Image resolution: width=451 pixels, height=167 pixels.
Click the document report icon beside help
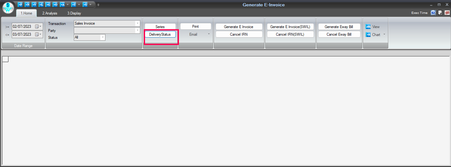[440, 13]
